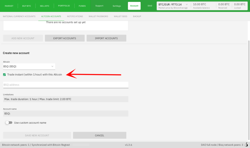Click Export Accounts button

pos(64,38)
